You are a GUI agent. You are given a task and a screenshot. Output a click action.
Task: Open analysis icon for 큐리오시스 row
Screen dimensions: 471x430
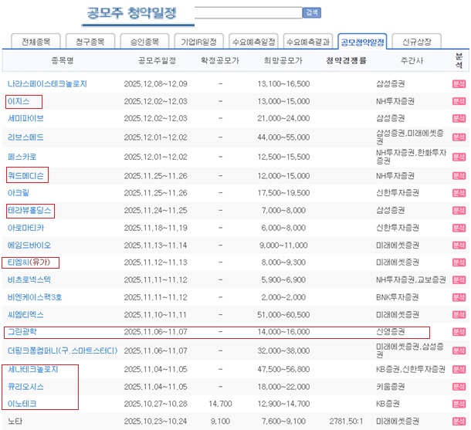pos(459,387)
